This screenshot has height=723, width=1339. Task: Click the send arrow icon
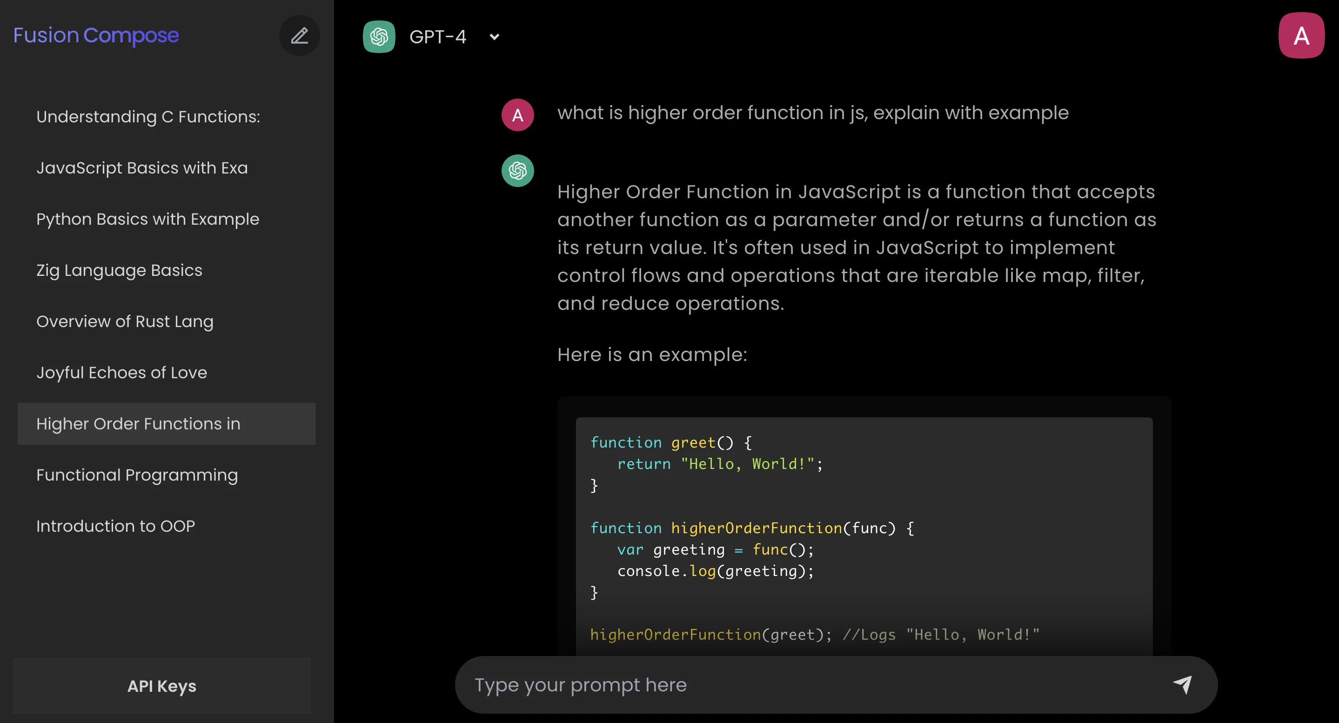(1183, 684)
